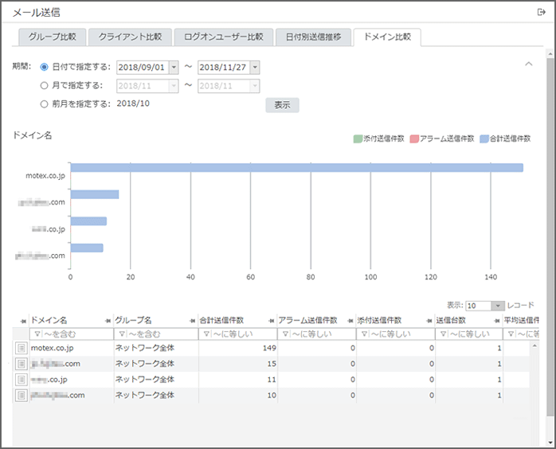Switch to グループ比較 tab
The height and width of the screenshot is (449, 556).
tap(52, 37)
